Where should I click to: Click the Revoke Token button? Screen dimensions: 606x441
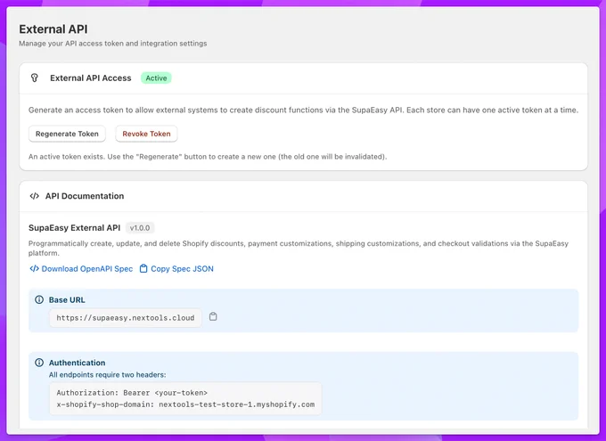coord(146,134)
